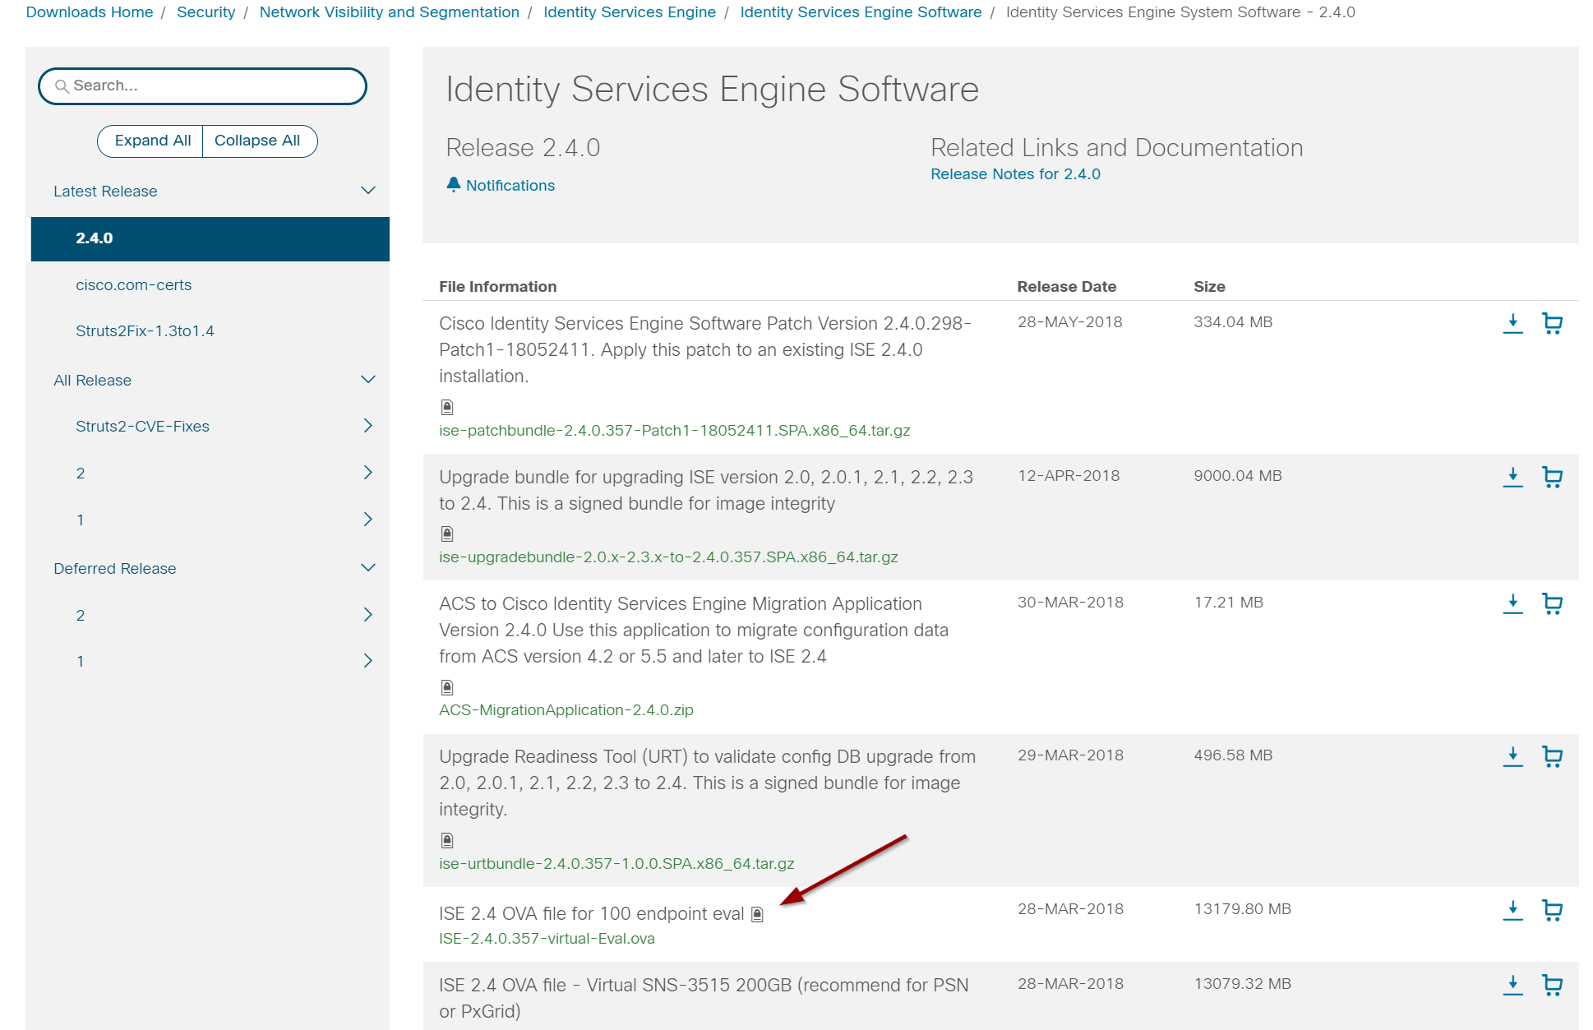
Task: Collapse the Latest Release section
Action: coord(368,191)
